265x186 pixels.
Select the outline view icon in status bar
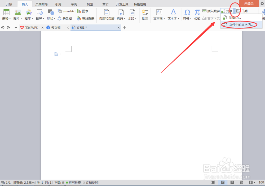pyautogui.click(x=232, y=183)
